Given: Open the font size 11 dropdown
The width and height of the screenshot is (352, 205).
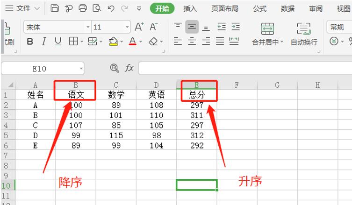Looking at the screenshot, I should pyautogui.click(x=127, y=27).
